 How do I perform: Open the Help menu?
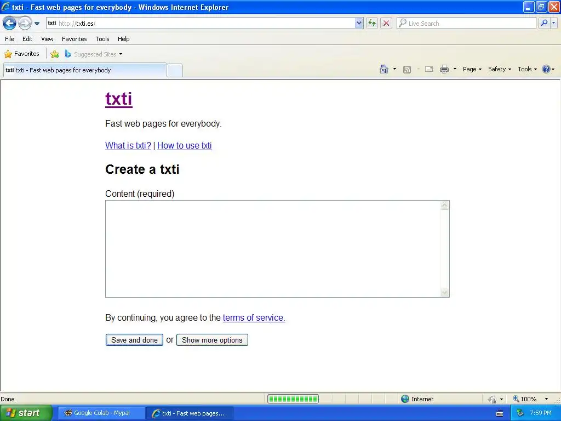point(124,39)
